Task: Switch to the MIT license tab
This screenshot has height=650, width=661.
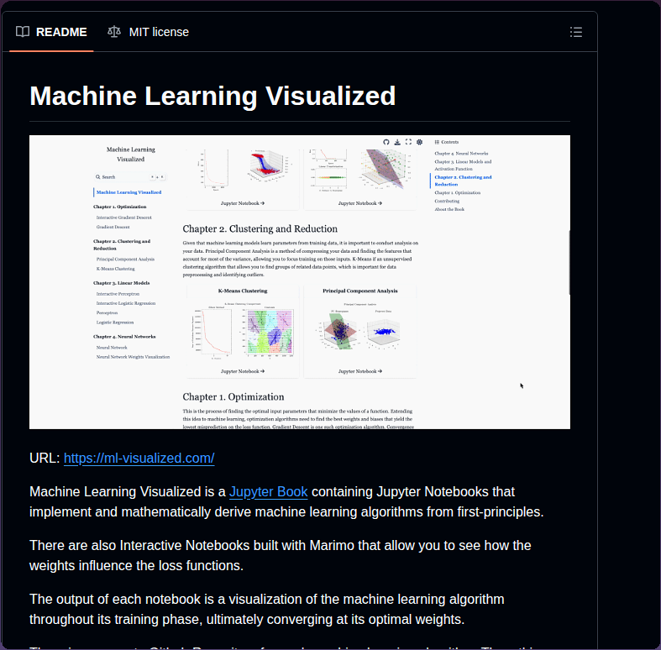Action: (x=148, y=32)
